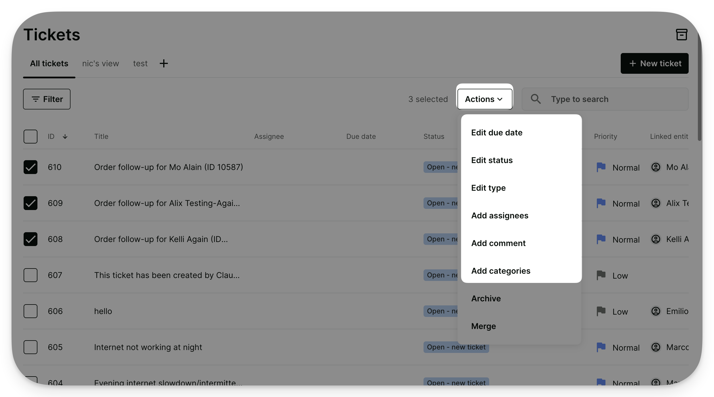Sort by the ID column header

pyautogui.click(x=51, y=137)
